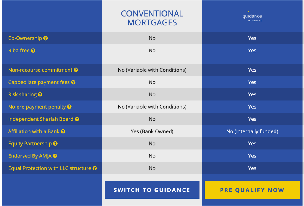
Task: Select the 'No (Internally funded)' cell
Action: pos(252,131)
